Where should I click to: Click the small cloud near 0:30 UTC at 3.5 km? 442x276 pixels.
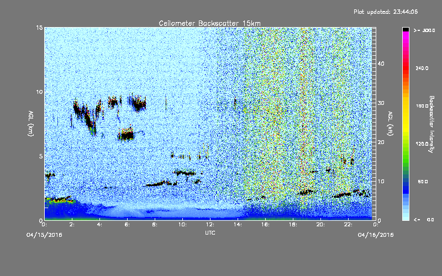(x=50, y=176)
